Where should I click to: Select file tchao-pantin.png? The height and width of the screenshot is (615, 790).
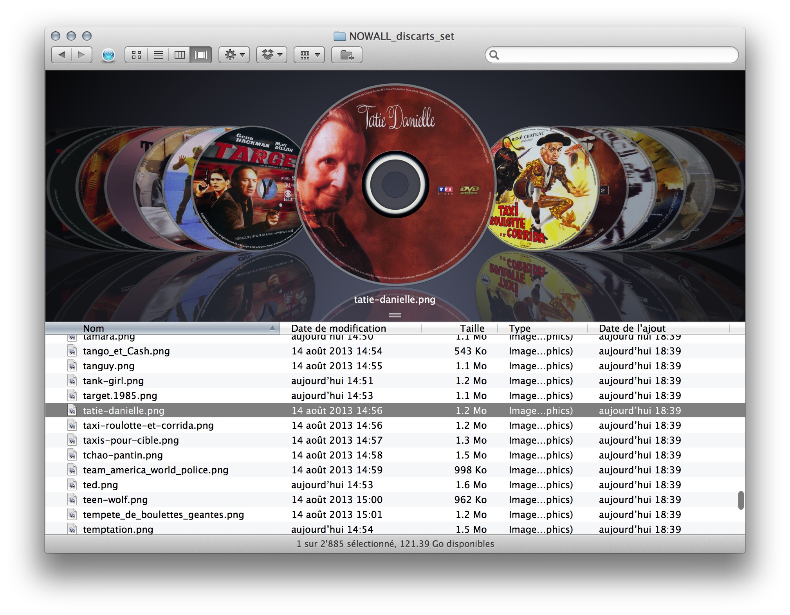(395, 455)
